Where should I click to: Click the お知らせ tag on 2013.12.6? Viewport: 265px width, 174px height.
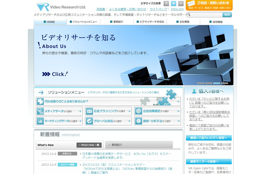[x=67, y=154]
